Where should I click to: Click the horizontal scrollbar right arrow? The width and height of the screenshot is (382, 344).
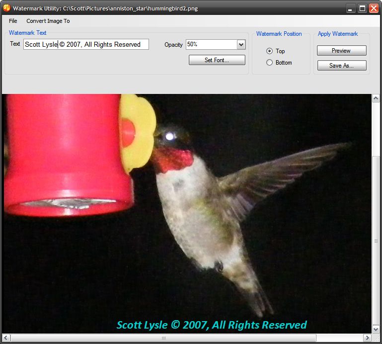point(368,338)
